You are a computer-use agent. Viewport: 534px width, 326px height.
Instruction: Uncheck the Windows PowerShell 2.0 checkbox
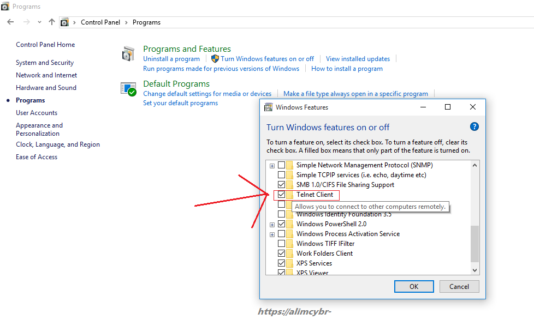tap(281, 224)
